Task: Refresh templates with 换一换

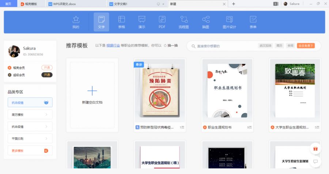Action: 171,46
